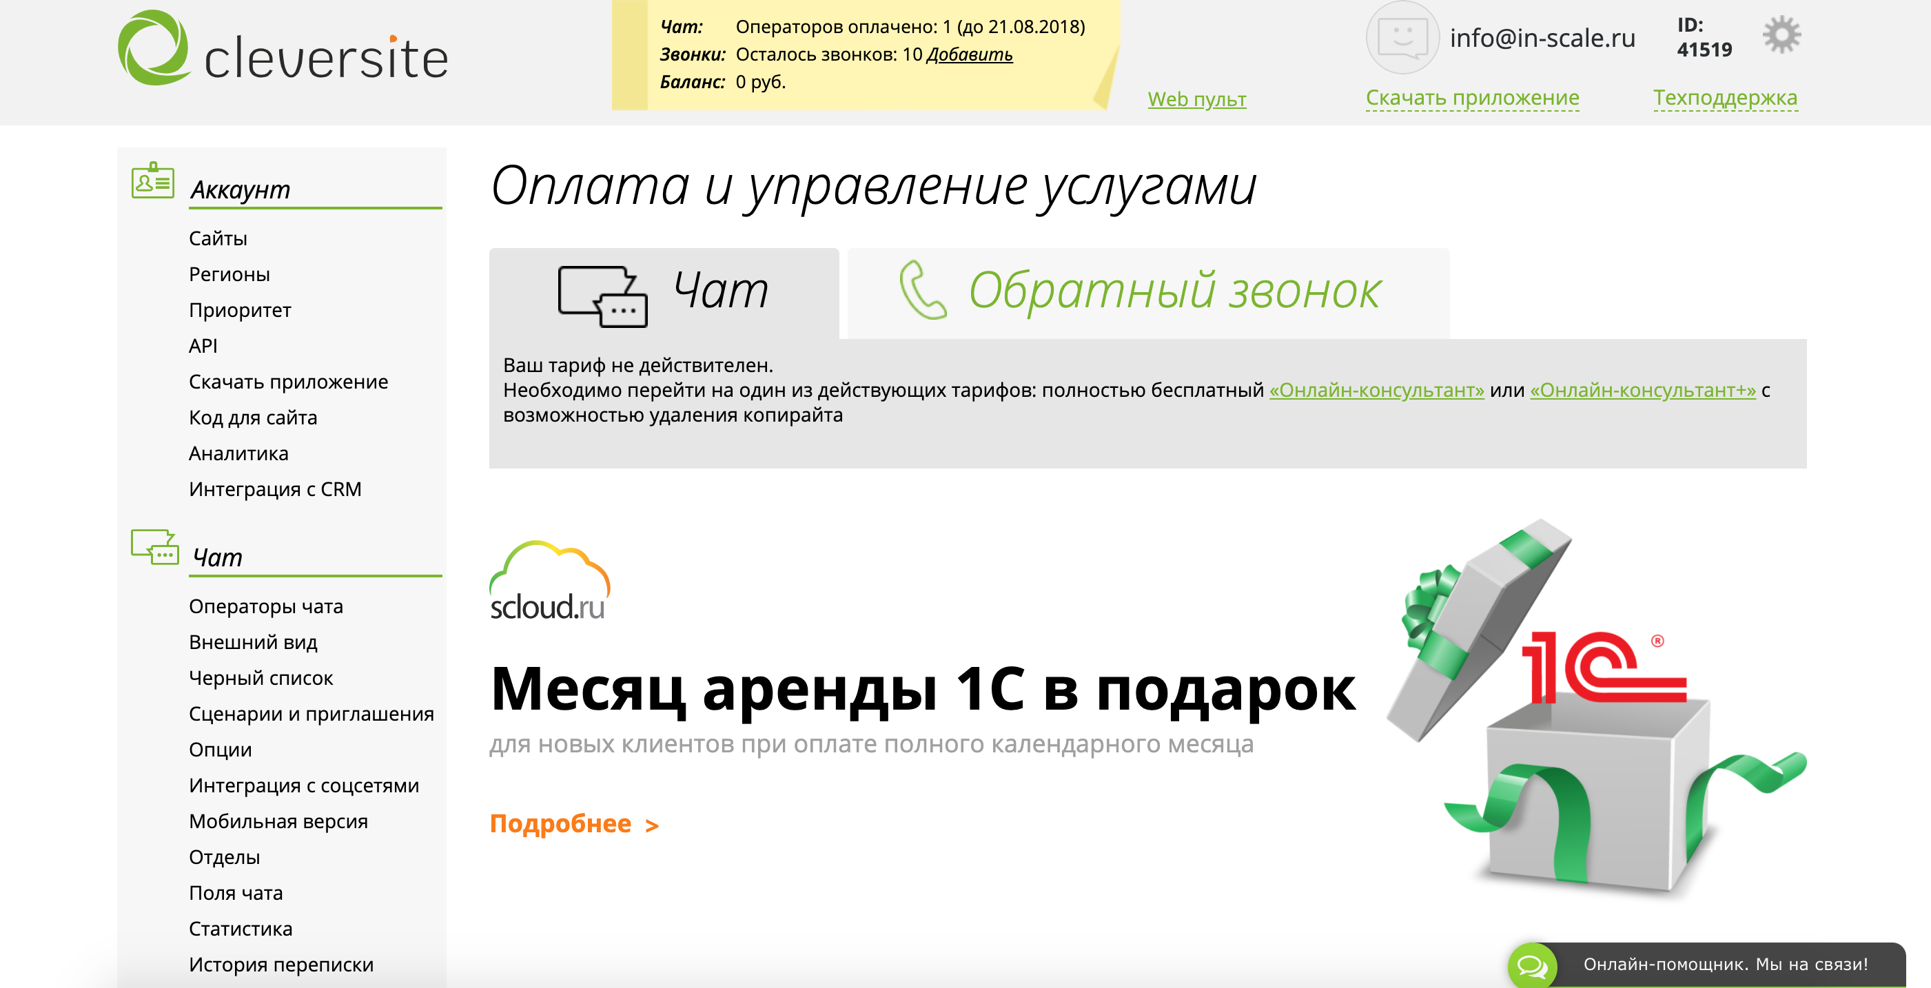
Task: Click the cleversite wordmark text
Action: 326,59
